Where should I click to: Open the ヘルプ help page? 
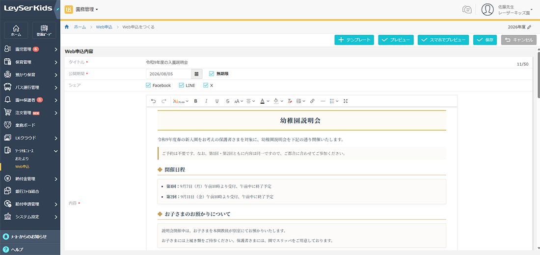[x=30, y=250]
